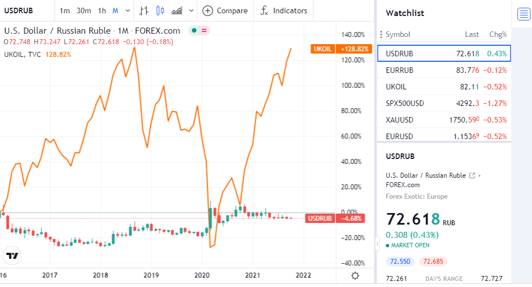Click the 2021 label on time axis
The height and width of the screenshot is (287, 532).
(252, 275)
